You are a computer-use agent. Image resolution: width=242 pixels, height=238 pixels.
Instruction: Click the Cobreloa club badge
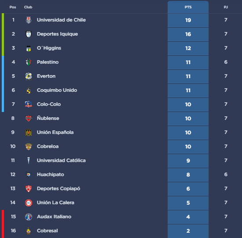coord(29,147)
